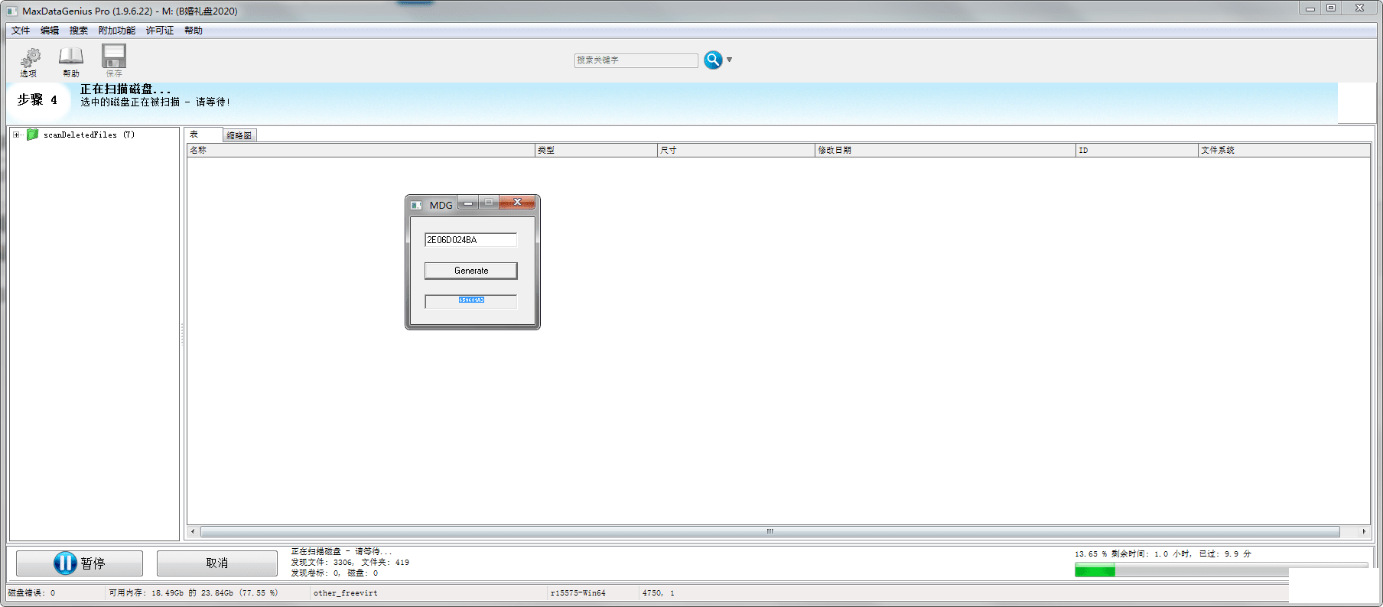The width and height of the screenshot is (1383, 607).
Task: Click the green scan progress bar
Action: click(1095, 570)
